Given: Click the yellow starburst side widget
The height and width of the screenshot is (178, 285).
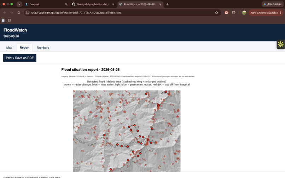Looking at the screenshot, I should click(x=280, y=44).
